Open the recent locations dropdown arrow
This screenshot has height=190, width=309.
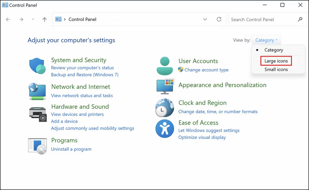33,19
